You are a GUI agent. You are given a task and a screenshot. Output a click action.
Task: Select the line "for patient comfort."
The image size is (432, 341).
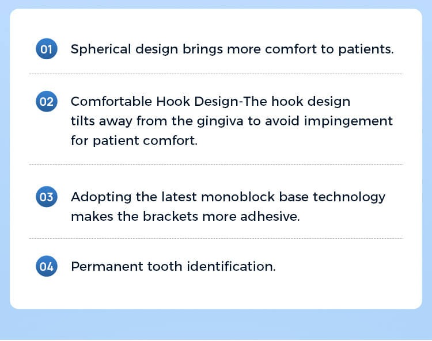click(134, 140)
